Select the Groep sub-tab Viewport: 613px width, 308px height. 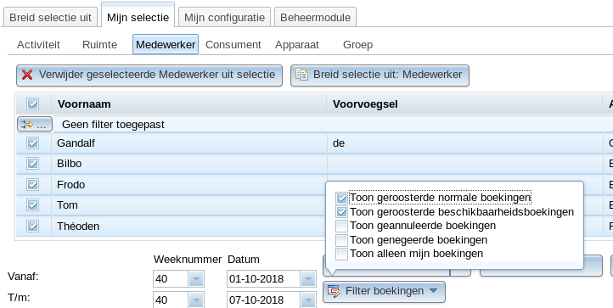pyautogui.click(x=357, y=45)
